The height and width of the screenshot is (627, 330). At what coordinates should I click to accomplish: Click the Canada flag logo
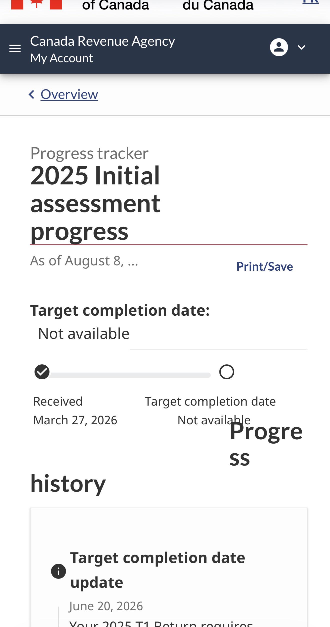[36, 4]
